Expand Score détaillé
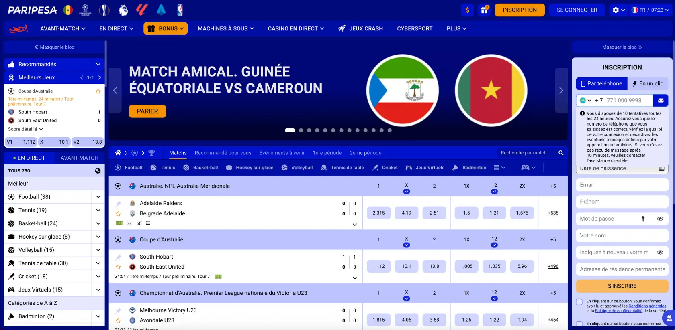Viewport: 675px width, 330px height. 25,129
